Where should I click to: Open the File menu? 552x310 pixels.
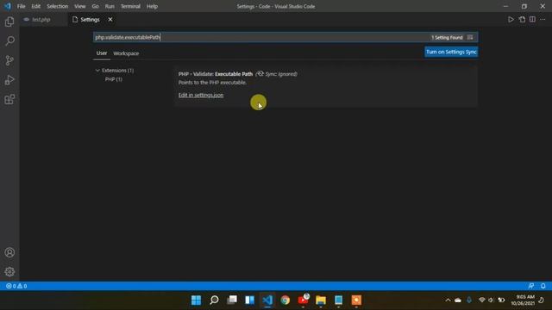pyautogui.click(x=21, y=6)
